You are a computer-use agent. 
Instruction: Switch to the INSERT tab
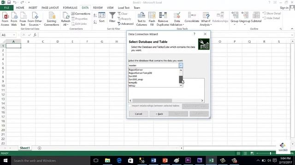point(33,8)
